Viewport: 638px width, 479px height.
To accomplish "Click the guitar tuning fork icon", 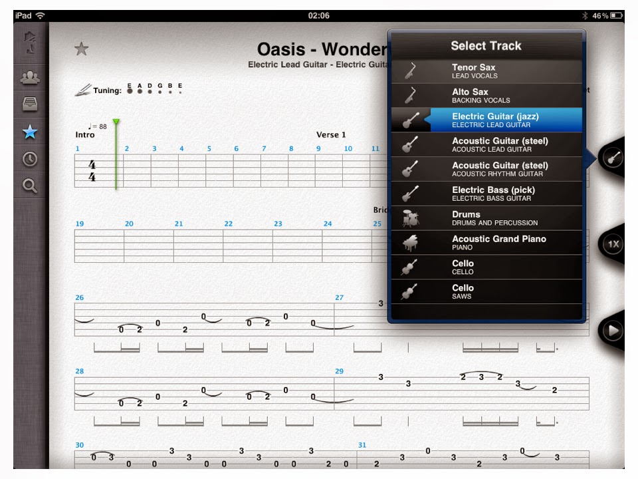I will click(84, 90).
